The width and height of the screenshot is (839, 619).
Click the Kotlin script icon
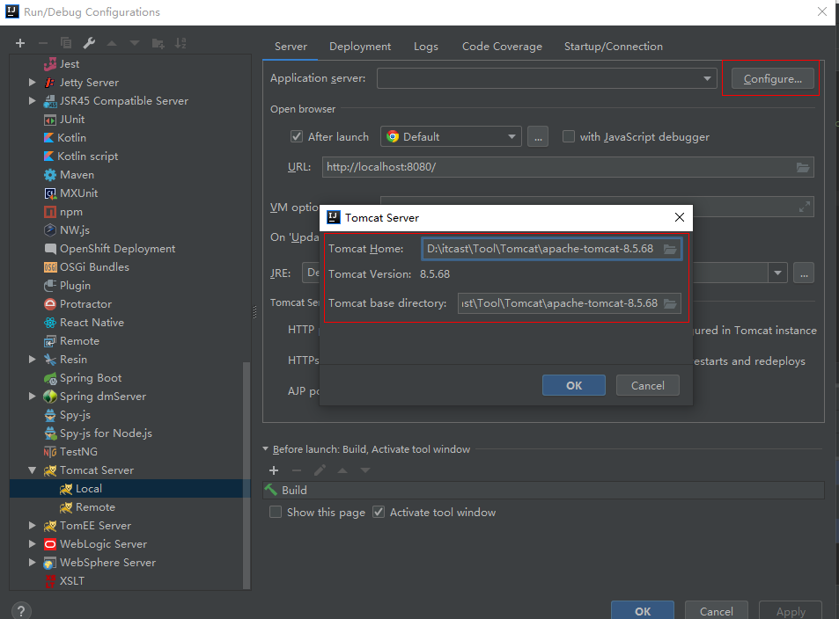pos(48,157)
